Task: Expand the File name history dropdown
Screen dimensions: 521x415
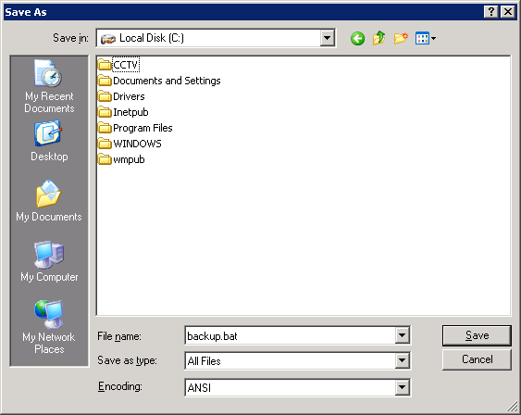Action: (402, 335)
